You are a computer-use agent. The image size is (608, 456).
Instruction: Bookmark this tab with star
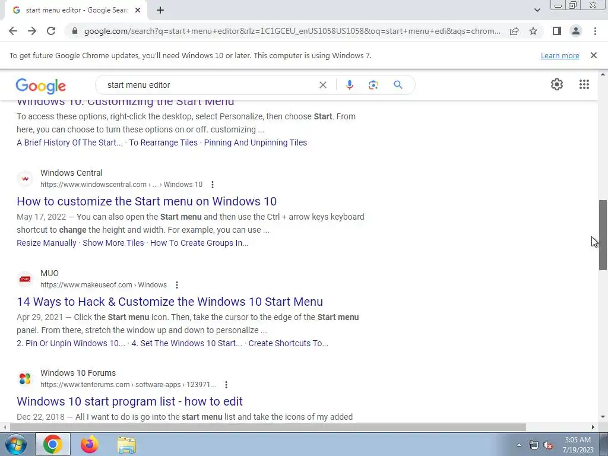(x=533, y=31)
